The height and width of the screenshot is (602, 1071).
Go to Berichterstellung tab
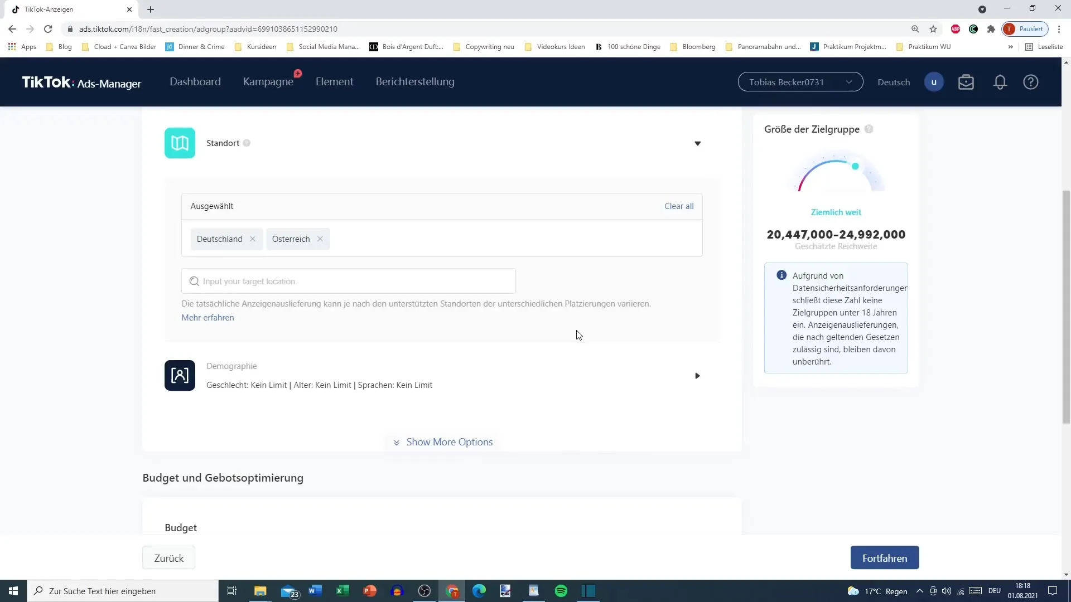click(415, 82)
